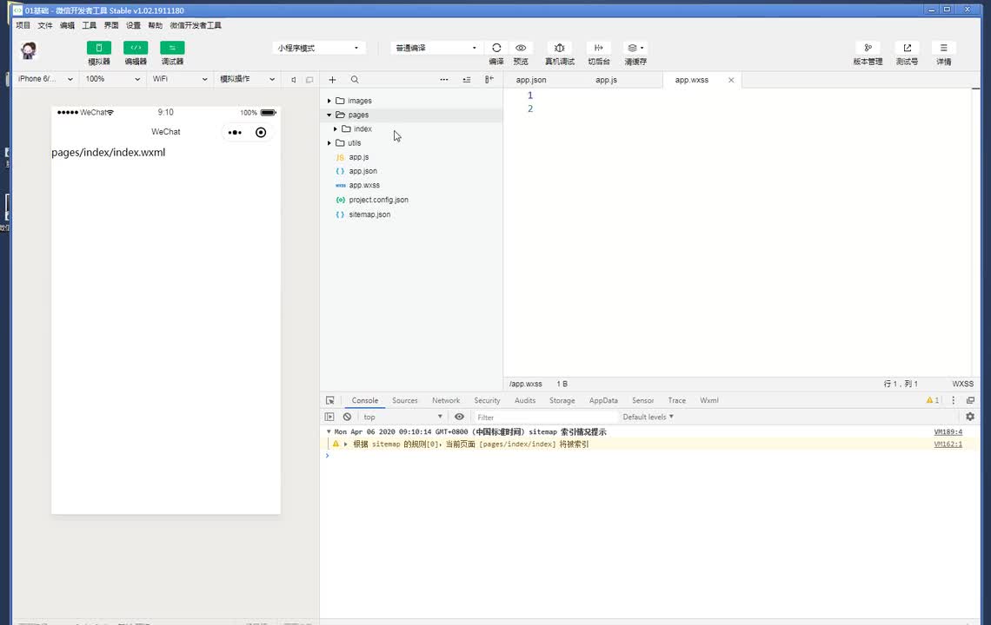Select app.wxss in the file tree

tap(364, 185)
